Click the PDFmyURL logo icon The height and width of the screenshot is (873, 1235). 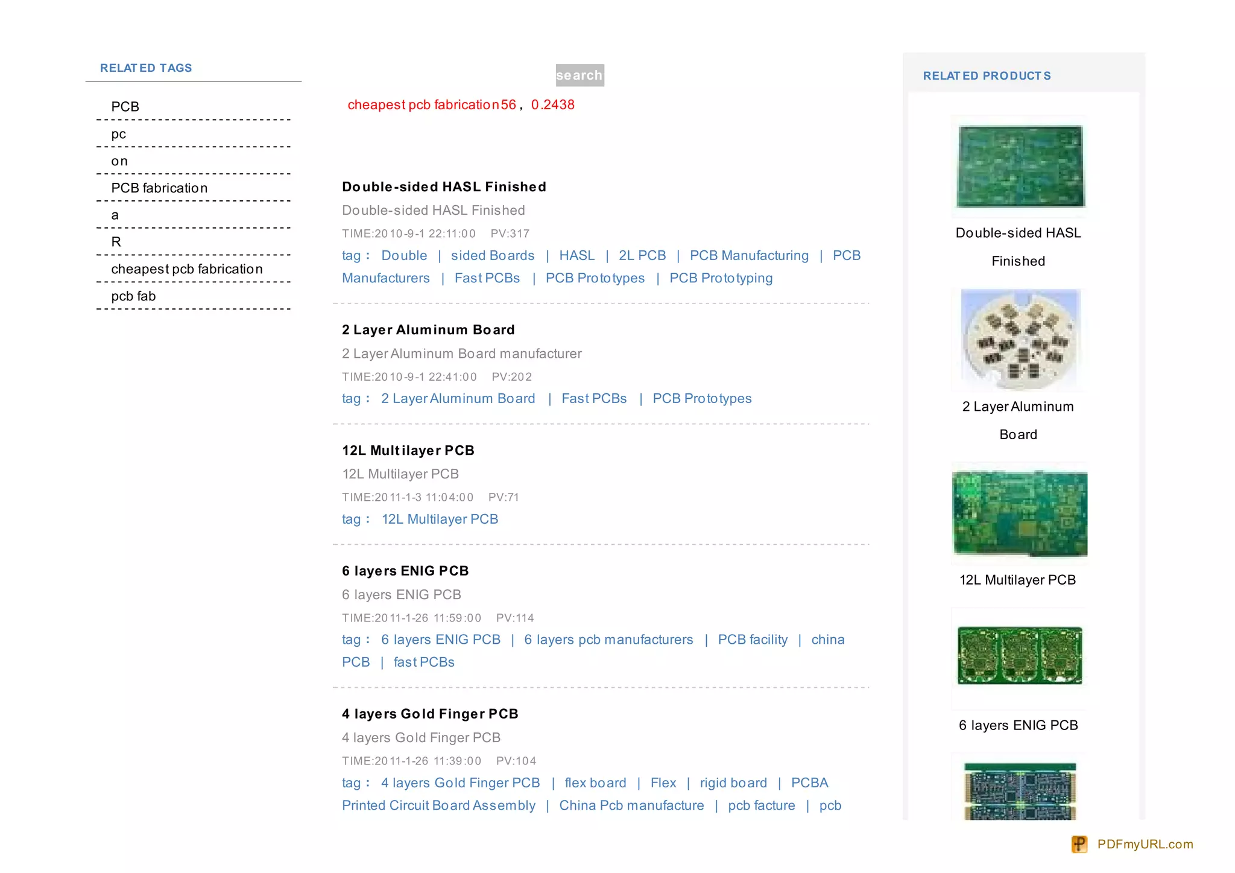click(x=1079, y=844)
